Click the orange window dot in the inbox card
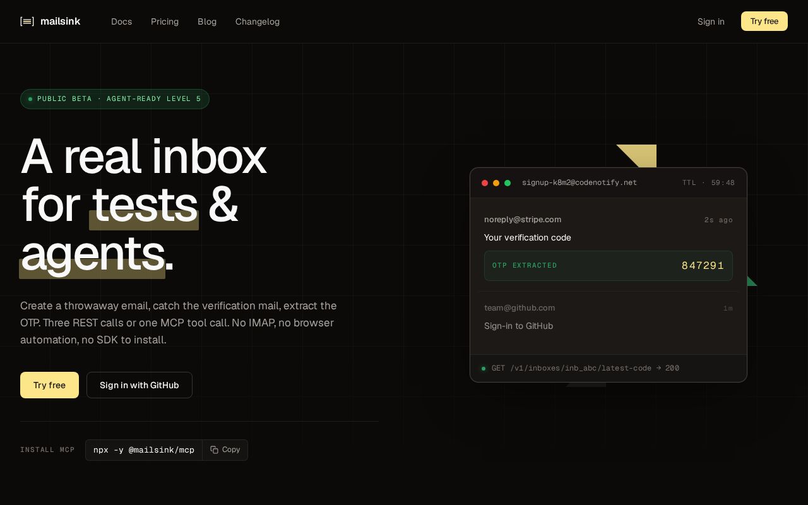 [x=496, y=183]
